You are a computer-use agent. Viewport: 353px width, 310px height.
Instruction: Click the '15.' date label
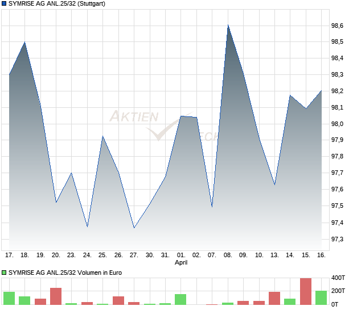306,255
